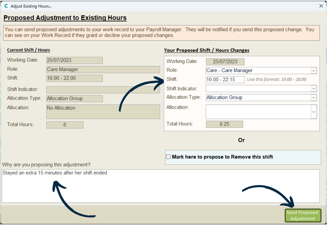Click the current Role field 'Care Manager'
Screen dimensions: 327x227
(103, 69)
